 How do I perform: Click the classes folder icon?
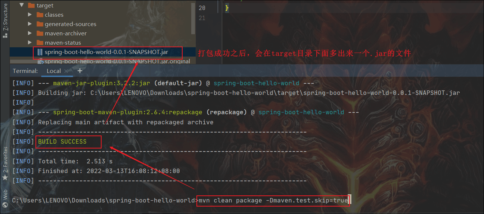tap(40, 15)
